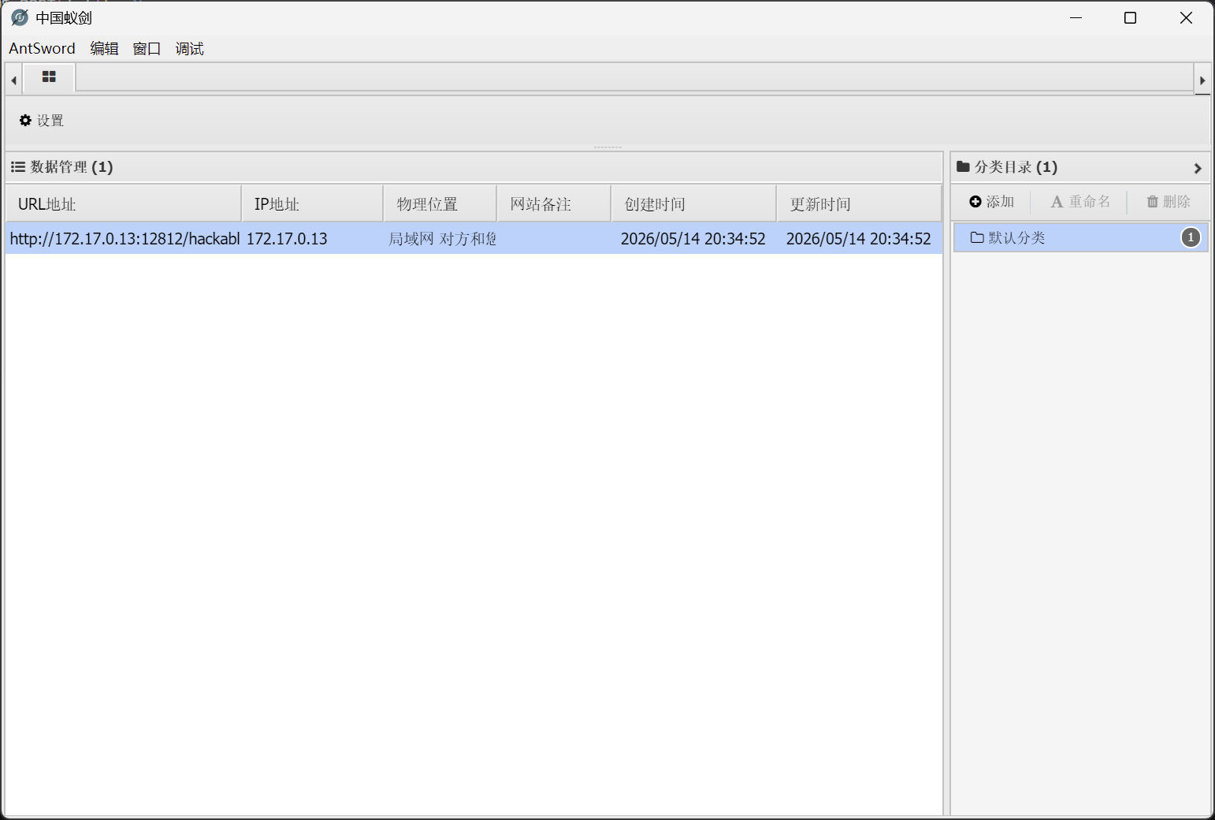
Task: Select the 默认分类 category
Action: 1081,237
